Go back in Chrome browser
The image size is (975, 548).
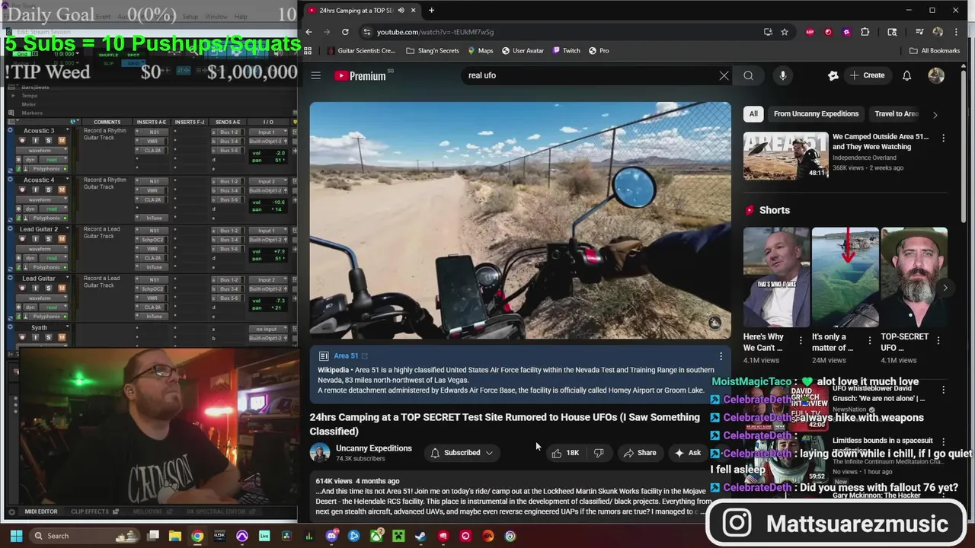pyautogui.click(x=308, y=32)
